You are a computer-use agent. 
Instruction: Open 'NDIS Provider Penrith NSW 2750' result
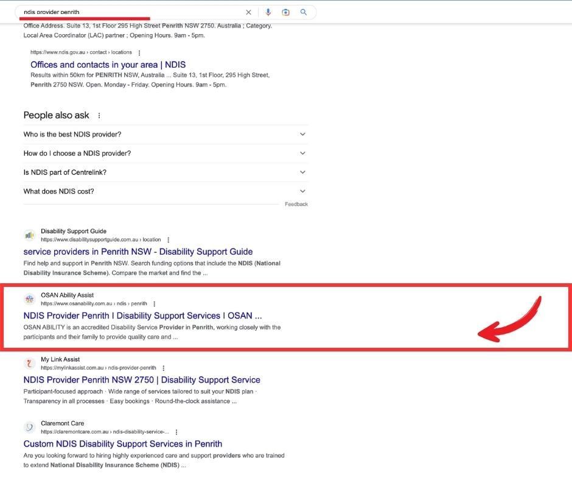point(142,380)
